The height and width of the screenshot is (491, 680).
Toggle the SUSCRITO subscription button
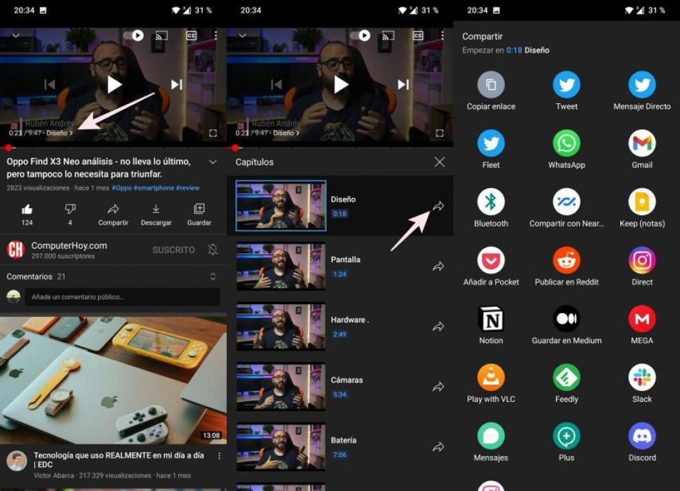click(x=173, y=250)
